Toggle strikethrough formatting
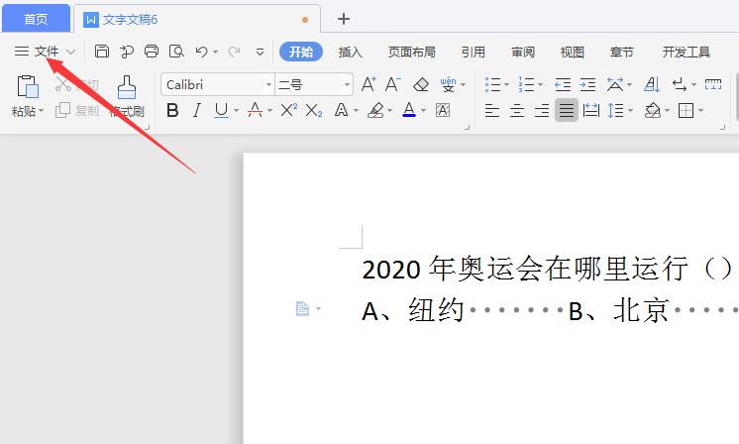Screen dimensions: 739x444 (255, 111)
